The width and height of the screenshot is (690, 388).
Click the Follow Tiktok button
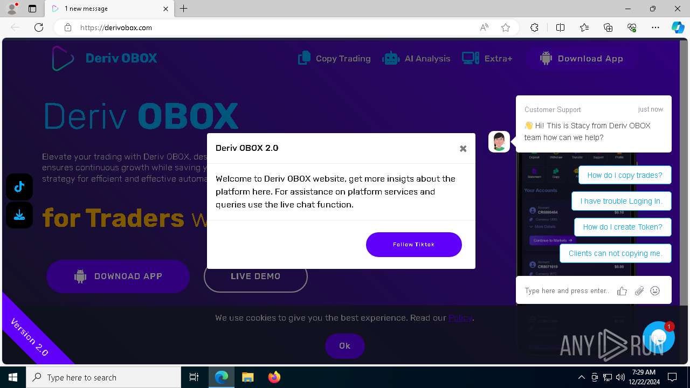click(413, 245)
